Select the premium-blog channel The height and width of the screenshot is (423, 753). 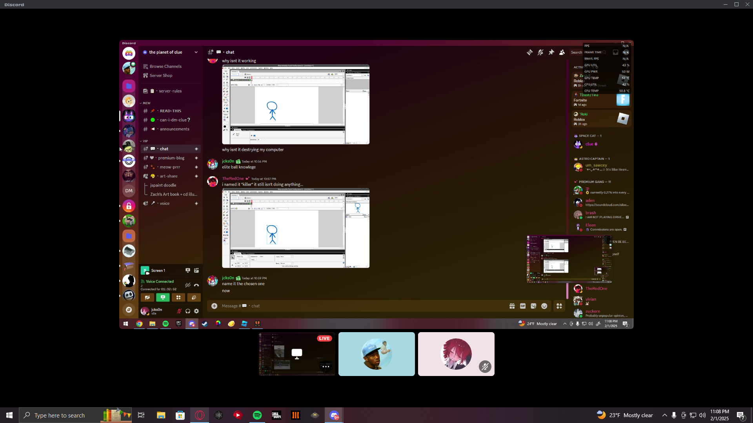coord(171,158)
